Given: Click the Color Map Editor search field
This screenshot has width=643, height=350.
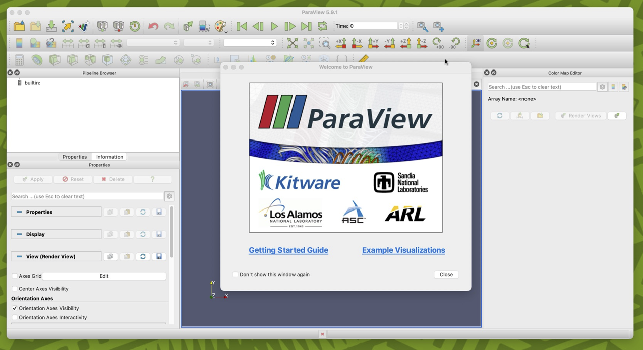Looking at the screenshot, I should 542,87.
